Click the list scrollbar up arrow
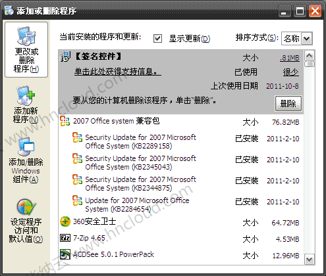The height and width of the screenshot is (276, 326). pyautogui.click(x=310, y=56)
